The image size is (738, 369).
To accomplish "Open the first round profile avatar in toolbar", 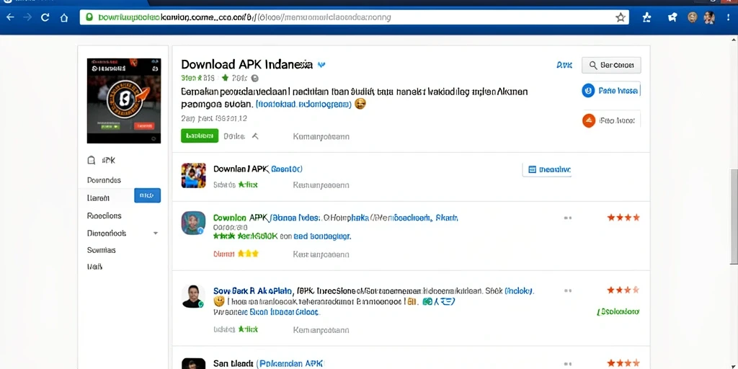I will coord(693,17).
